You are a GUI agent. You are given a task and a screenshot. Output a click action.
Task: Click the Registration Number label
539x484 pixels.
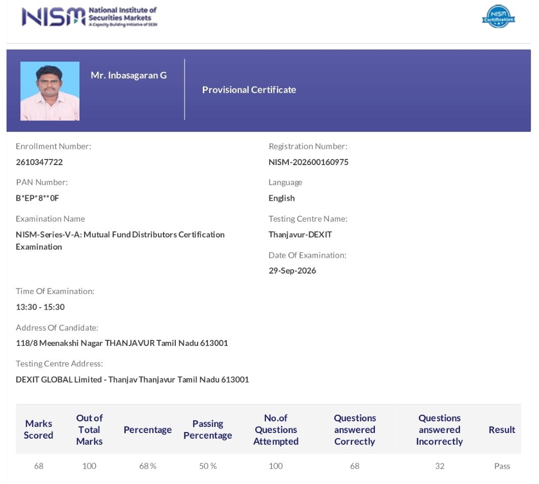tap(308, 146)
